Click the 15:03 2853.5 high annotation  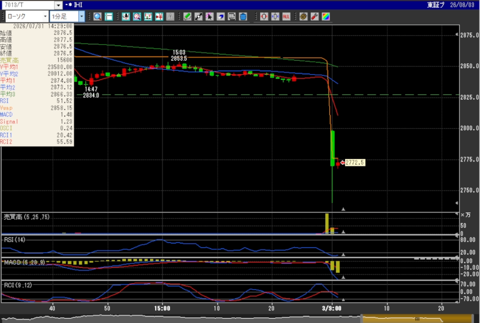(179, 55)
